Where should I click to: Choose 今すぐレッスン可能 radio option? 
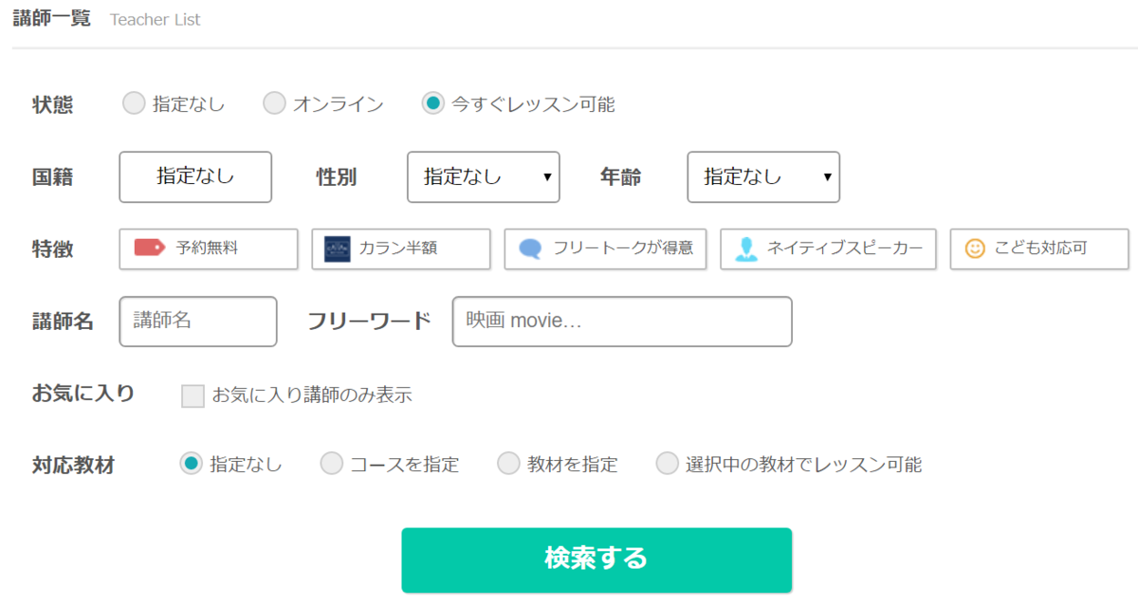[x=432, y=103]
